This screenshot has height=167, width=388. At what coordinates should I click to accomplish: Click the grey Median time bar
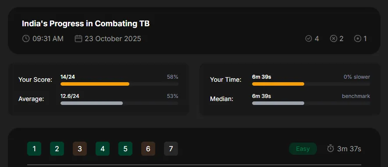point(278,103)
